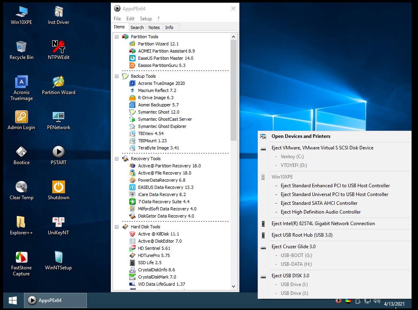Select EASEUS Data Recovery 13.3 entry
Viewport: 418px width, 310px height.
166,187
